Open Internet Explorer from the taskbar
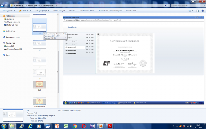The width and height of the screenshot is (206, 129). (x=30, y=126)
